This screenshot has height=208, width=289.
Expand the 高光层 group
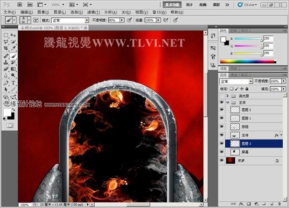(228, 96)
